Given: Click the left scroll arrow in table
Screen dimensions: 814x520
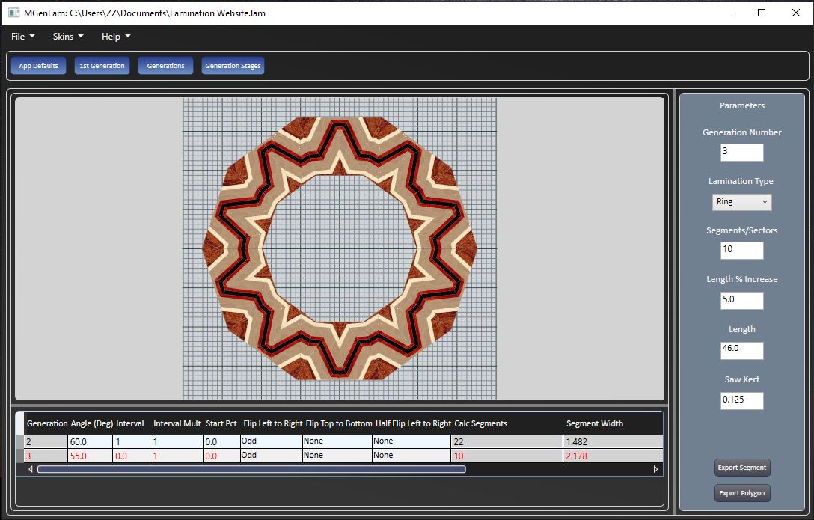Looking at the screenshot, I should click(x=31, y=469).
